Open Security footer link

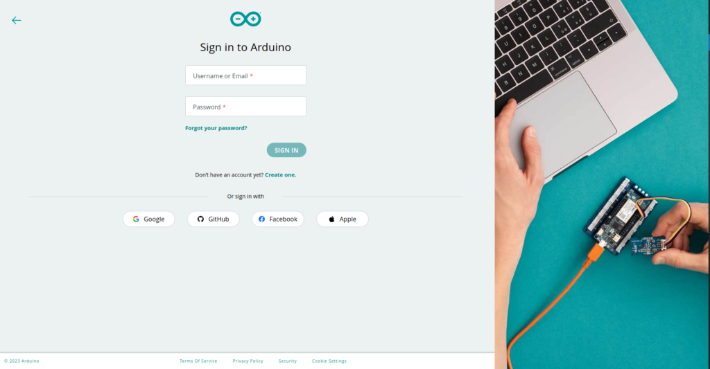[x=288, y=361]
